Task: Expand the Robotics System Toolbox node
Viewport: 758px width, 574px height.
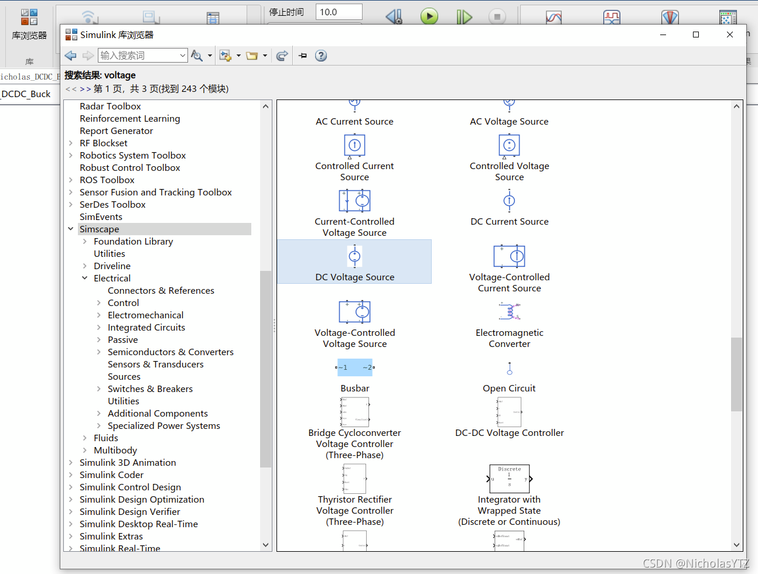Action: pyautogui.click(x=71, y=155)
